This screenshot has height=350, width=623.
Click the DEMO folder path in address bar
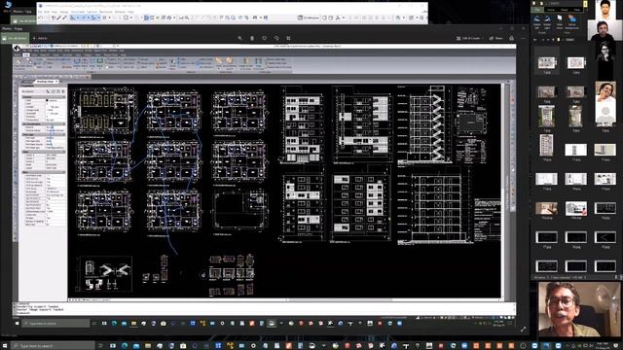point(569,40)
